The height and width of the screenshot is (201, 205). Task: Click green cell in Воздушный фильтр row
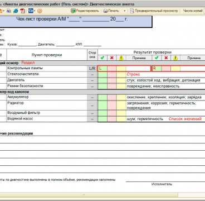point(102,113)
